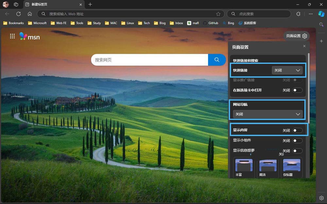The image size is (327, 204).
Task: Toggle the 显示信息提要 switch
Action: pyautogui.click(x=297, y=151)
